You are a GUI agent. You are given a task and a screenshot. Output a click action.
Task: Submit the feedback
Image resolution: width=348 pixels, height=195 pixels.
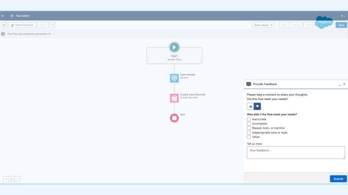(338, 179)
